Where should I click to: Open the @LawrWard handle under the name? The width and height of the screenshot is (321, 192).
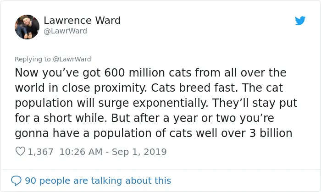pos(65,31)
